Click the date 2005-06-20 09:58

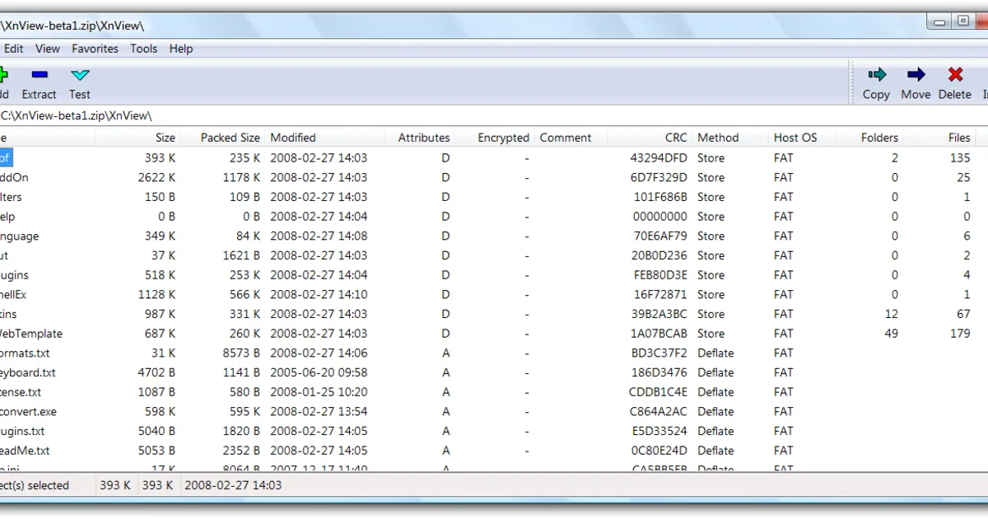[x=319, y=372]
